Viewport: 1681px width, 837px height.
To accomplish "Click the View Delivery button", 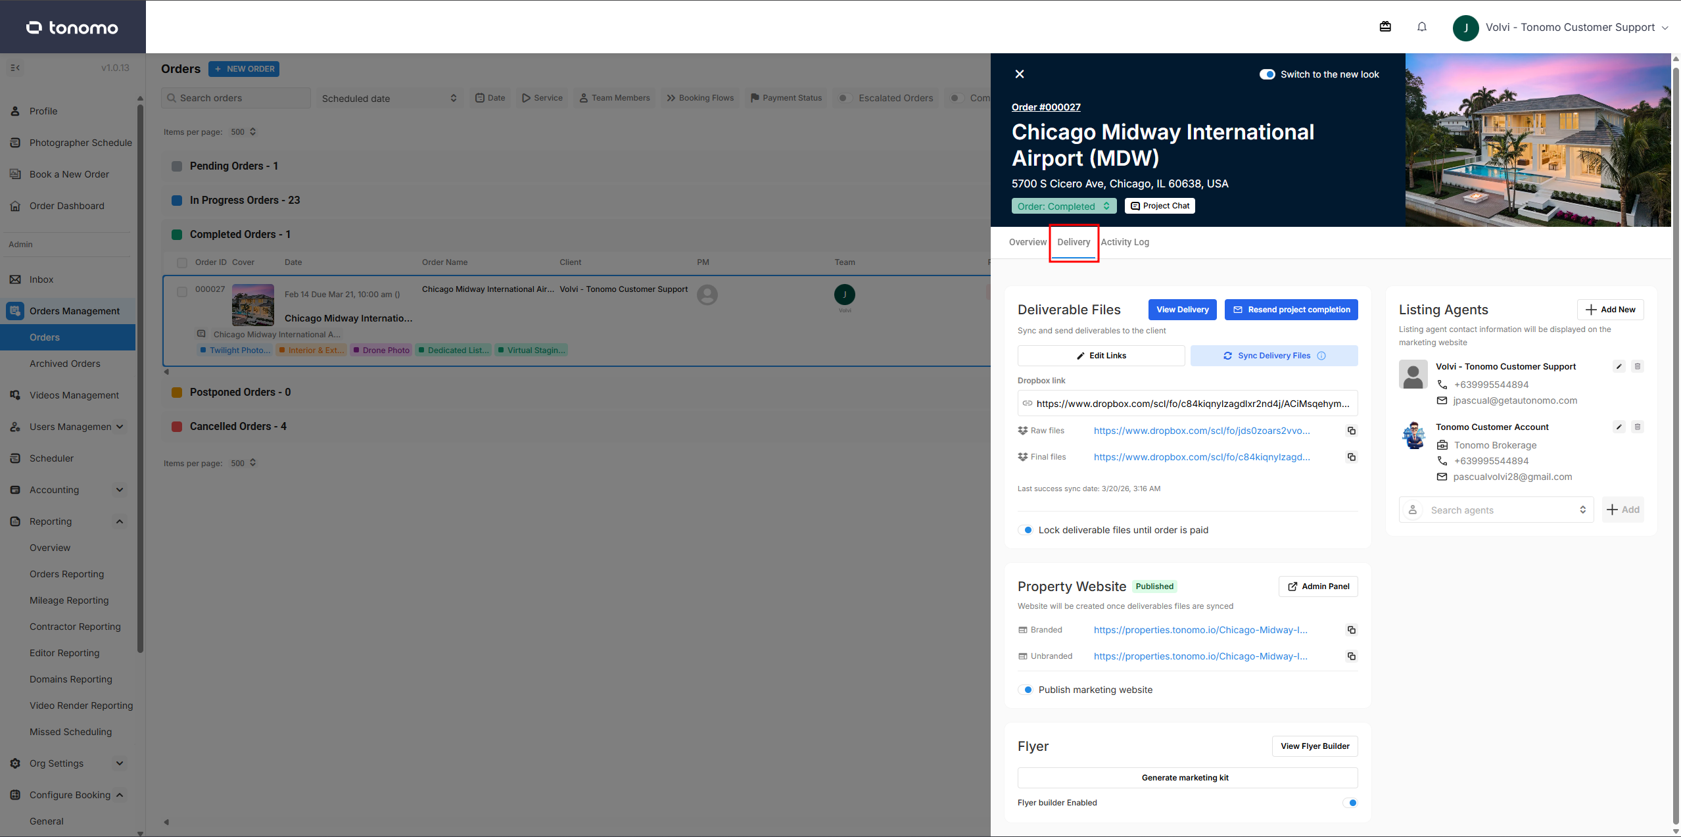I will (1183, 310).
